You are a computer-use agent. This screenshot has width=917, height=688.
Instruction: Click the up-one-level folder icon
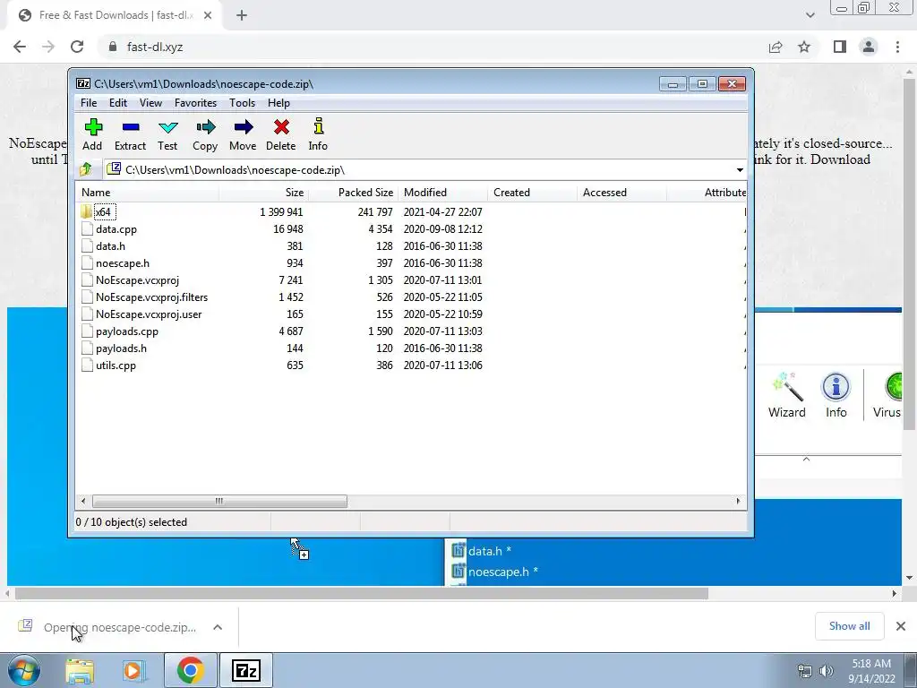(x=86, y=169)
